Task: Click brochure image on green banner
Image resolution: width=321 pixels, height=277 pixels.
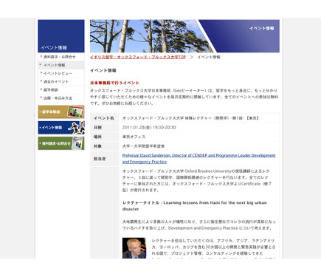Action: click(x=77, y=143)
